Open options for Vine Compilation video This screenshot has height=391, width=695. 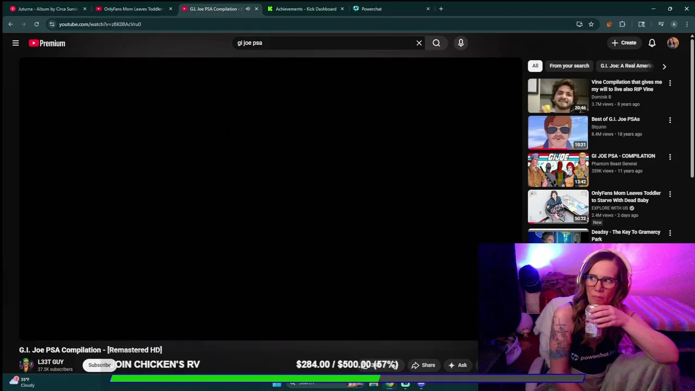[670, 83]
